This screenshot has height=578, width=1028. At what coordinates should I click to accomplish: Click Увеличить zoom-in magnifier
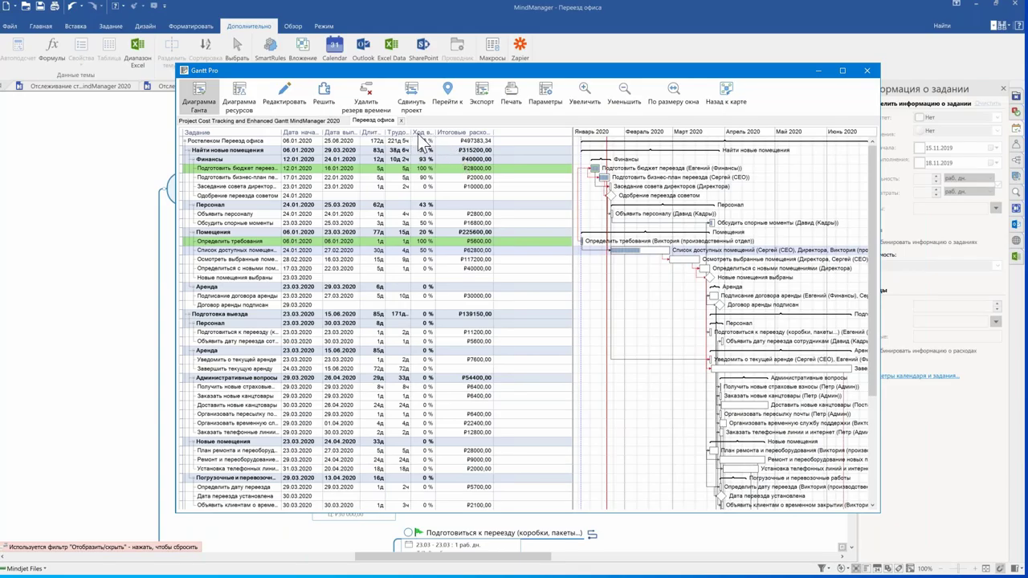[585, 88]
